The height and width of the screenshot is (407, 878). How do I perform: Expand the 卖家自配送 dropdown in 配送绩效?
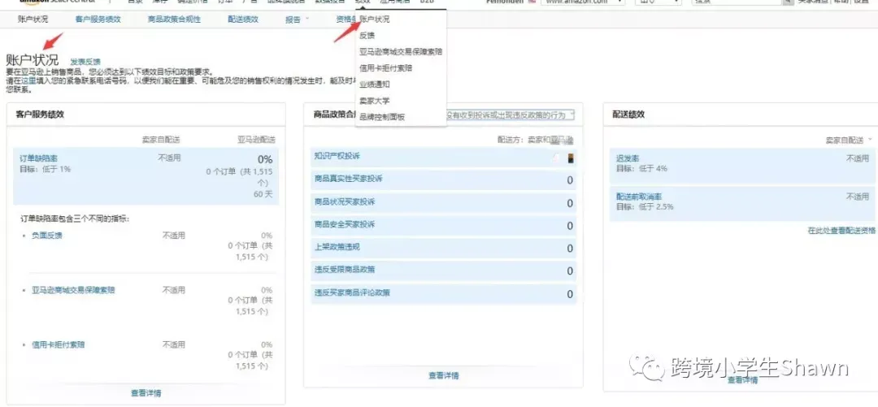[849, 140]
